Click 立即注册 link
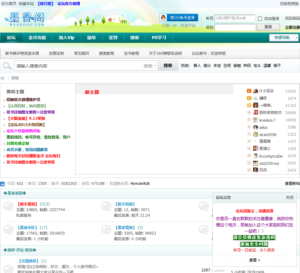300x273 pixels. (x=292, y=28)
